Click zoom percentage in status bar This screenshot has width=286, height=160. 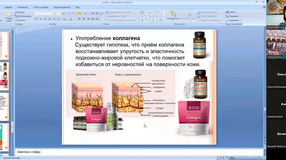232,158
